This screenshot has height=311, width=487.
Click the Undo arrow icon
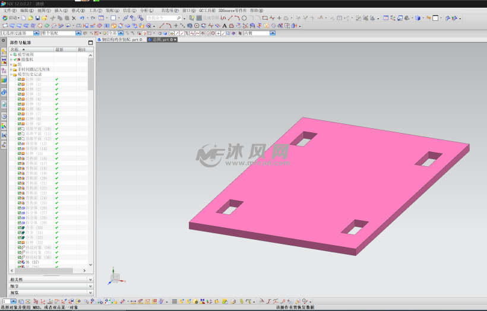point(83,18)
